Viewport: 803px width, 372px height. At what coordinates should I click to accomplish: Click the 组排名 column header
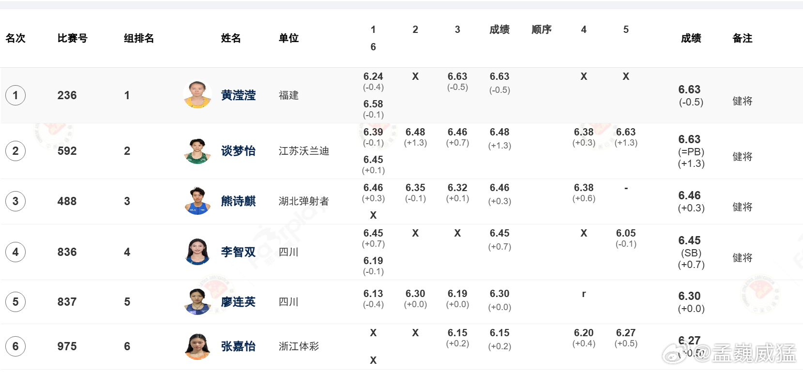(139, 38)
